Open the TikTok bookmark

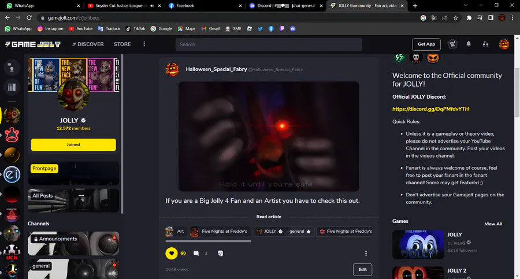tap(135, 29)
